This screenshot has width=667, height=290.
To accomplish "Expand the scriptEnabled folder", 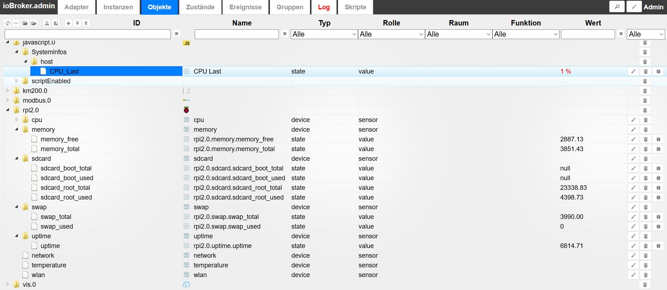I will tap(16, 81).
